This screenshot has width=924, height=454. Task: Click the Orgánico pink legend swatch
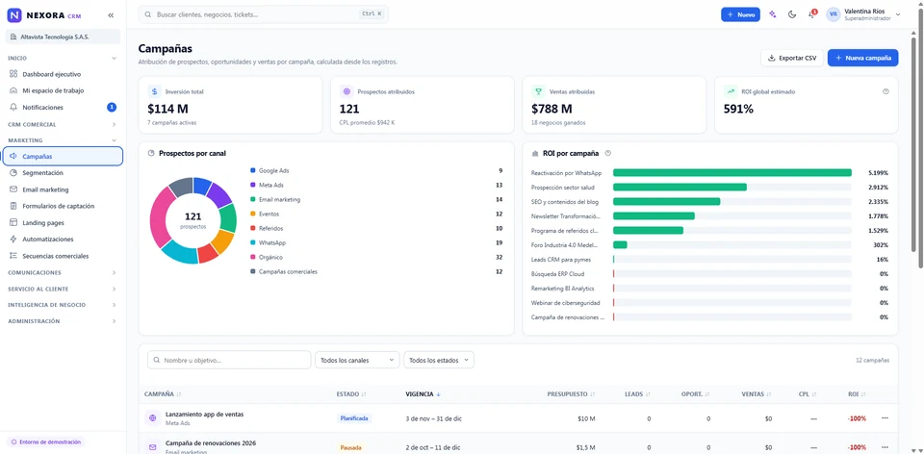(x=253, y=257)
